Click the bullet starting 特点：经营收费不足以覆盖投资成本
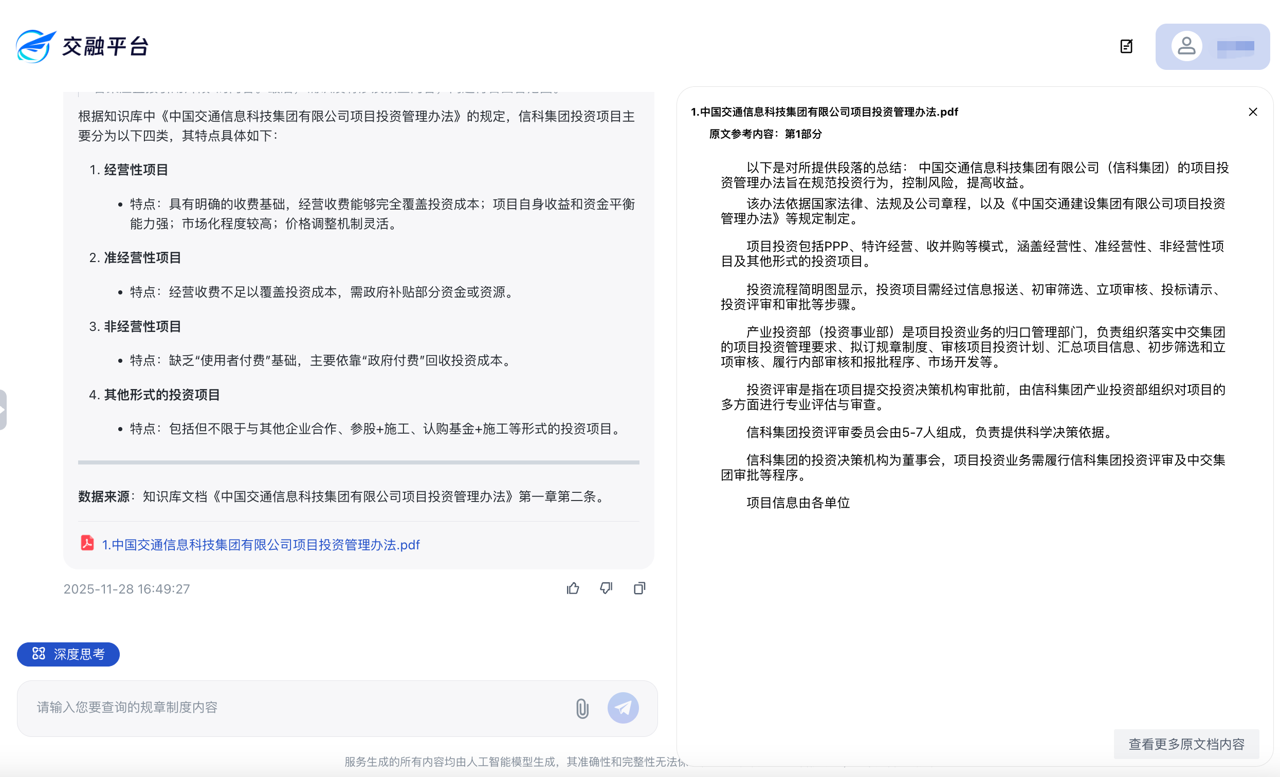This screenshot has height=777, width=1280. coord(322,292)
